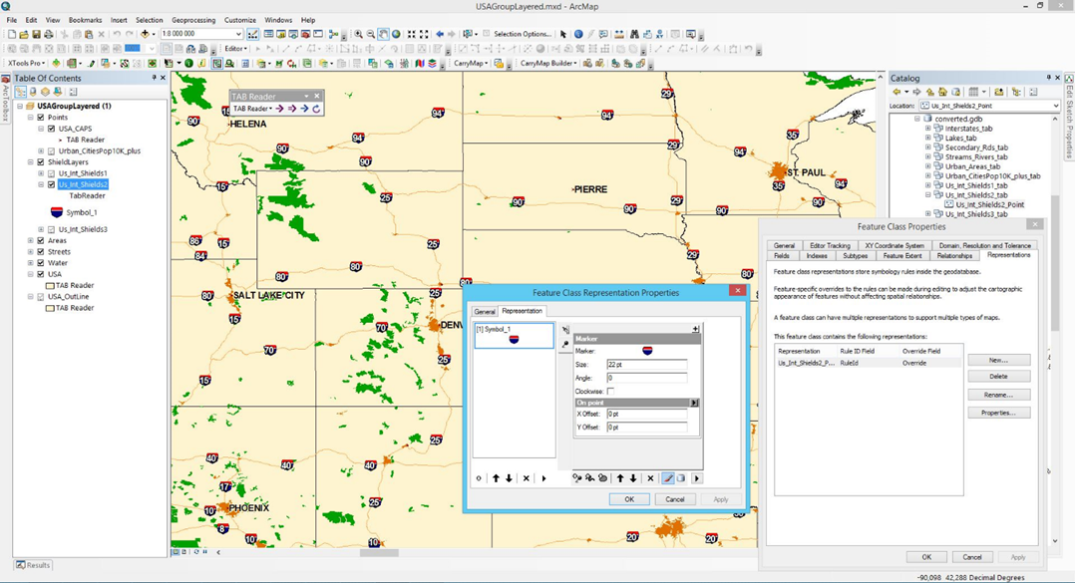Open the XY Coordinate System tab
This screenshot has width=1075, height=583.
[x=894, y=245]
